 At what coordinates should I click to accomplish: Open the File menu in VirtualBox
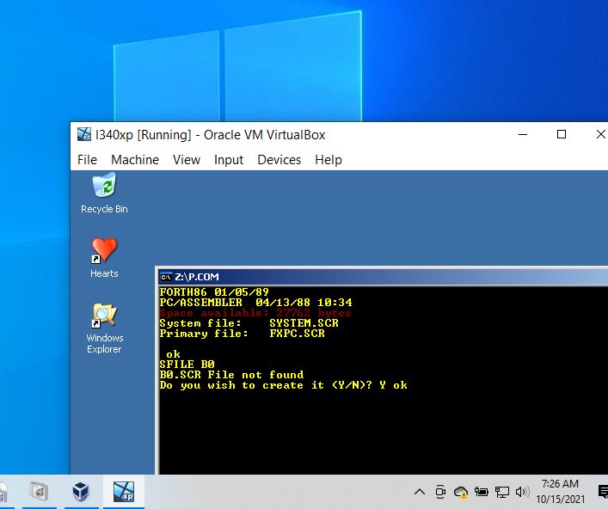point(87,160)
